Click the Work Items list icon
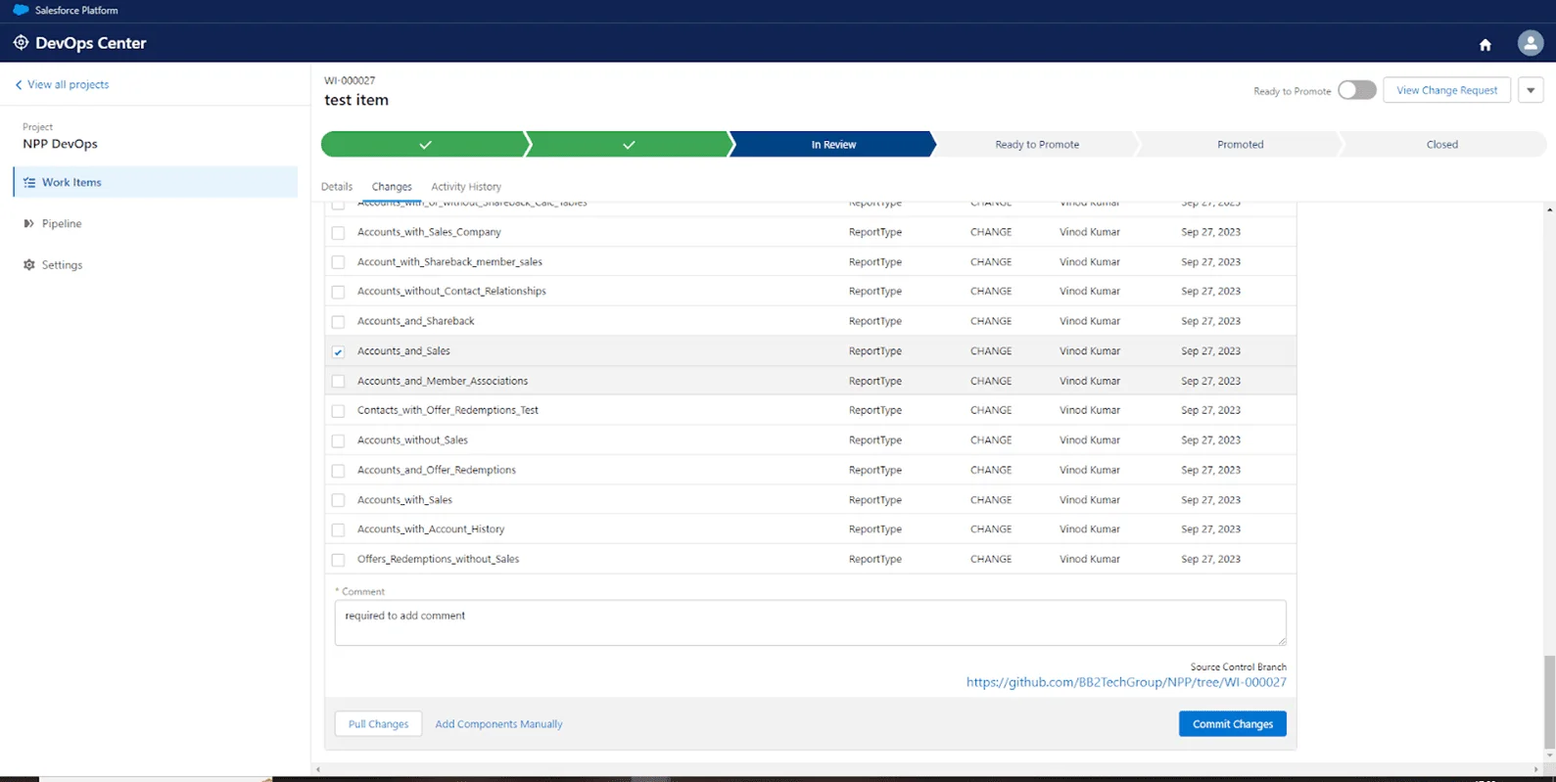 click(29, 183)
